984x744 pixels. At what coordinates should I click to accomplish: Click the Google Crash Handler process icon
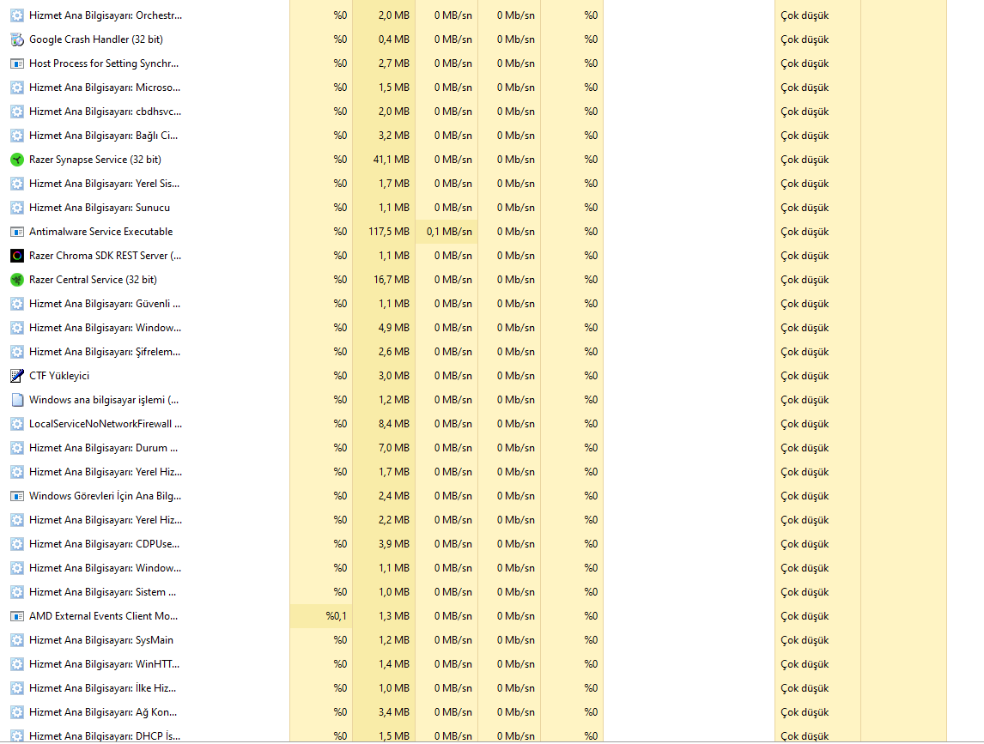pyautogui.click(x=17, y=39)
